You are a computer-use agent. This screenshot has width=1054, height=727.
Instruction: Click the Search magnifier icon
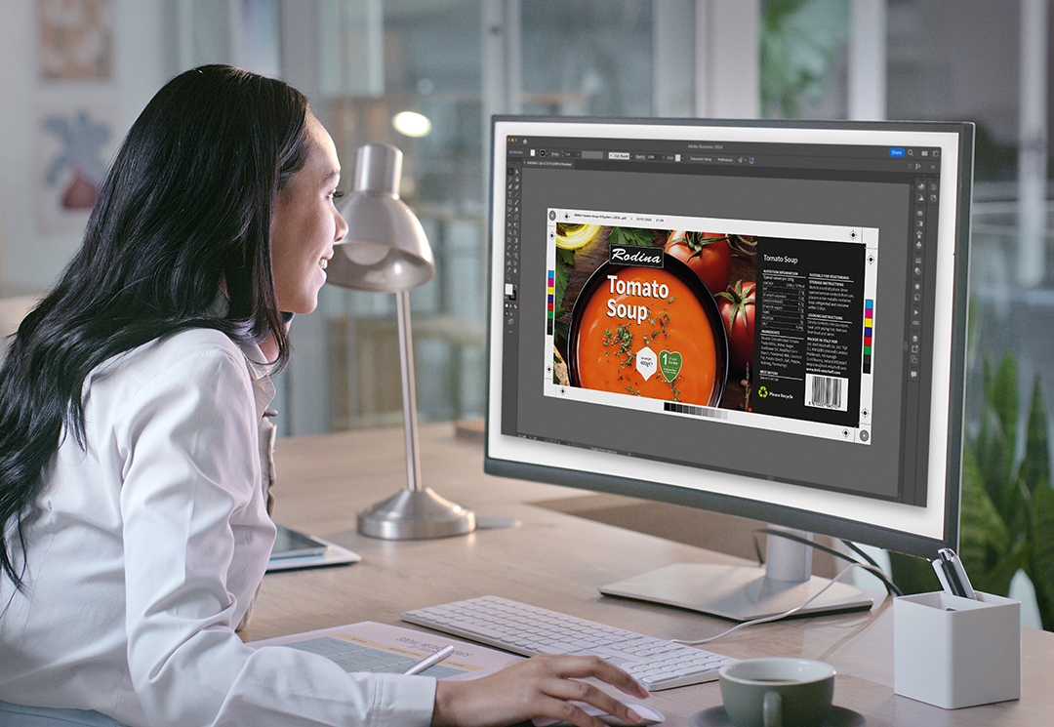click(x=911, y=152)
